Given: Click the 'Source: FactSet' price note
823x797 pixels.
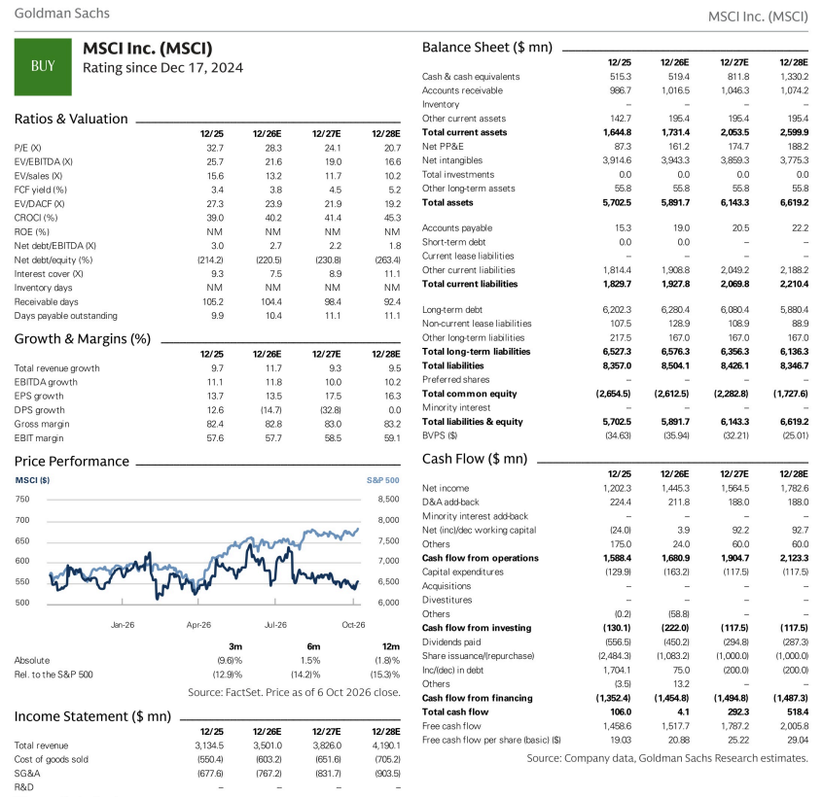Looking at the screenshot, I should 294,693.
